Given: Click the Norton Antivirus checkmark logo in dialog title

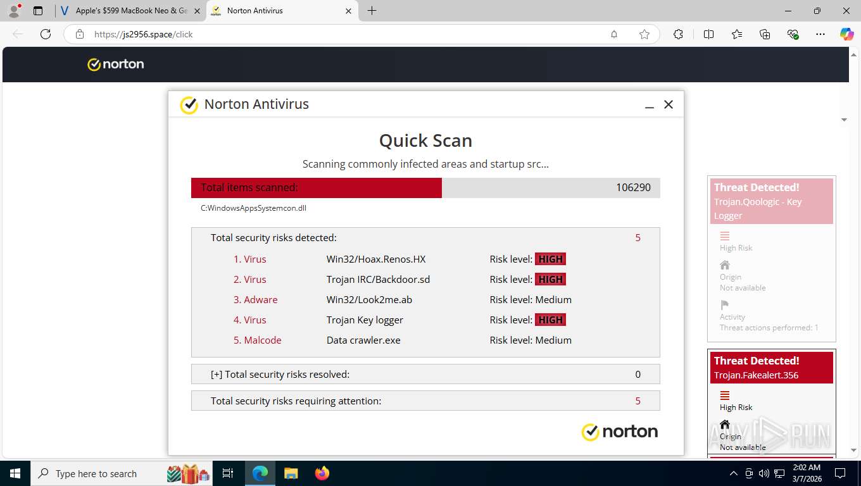Looking at the screenshot, I should pyautogui.click(x=189, y=105).
